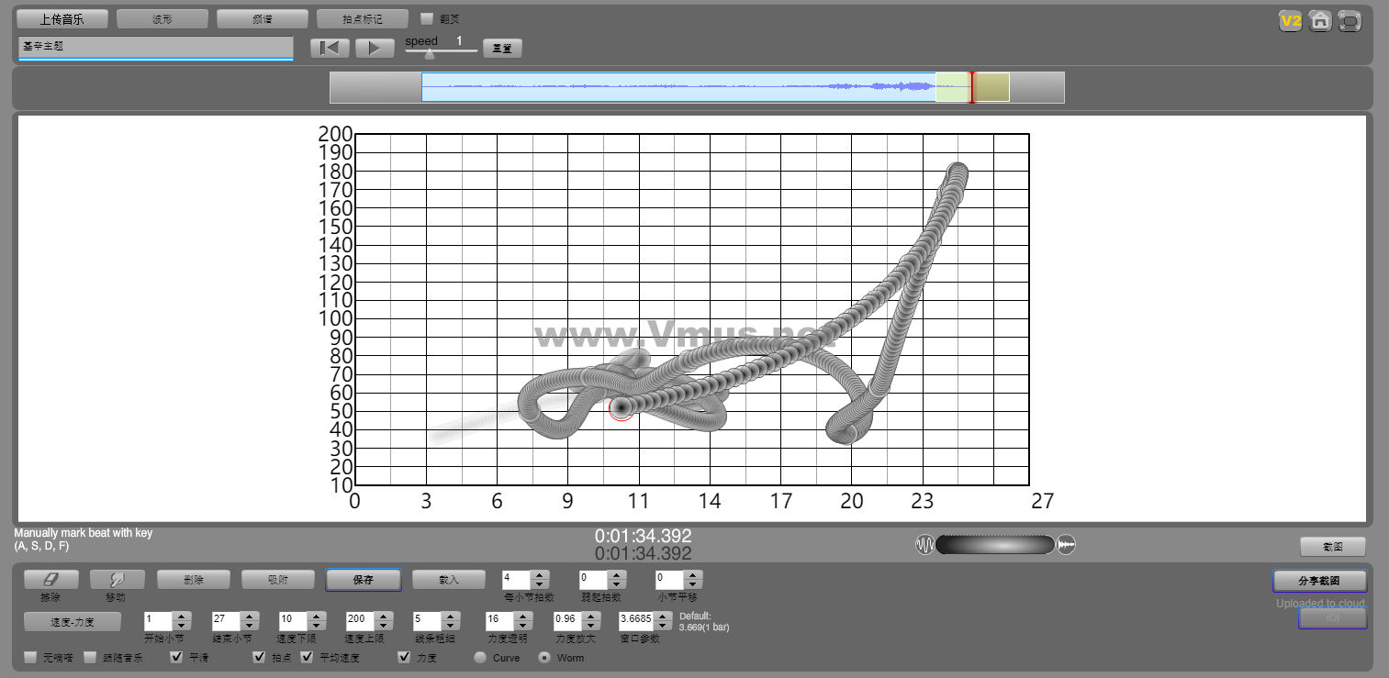Enable the 翻页 page-flip checkbox
Viewport: 1389px width, 678px height.
(427, 18)
